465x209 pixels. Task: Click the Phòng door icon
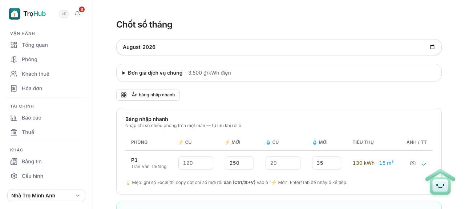pos(14,59)
